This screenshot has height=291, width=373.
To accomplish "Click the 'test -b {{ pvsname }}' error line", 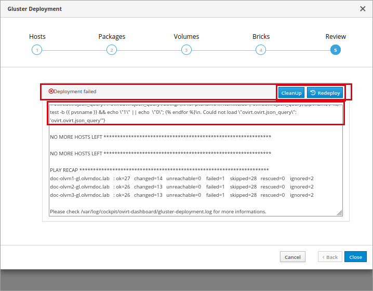I will coord(174,112).
